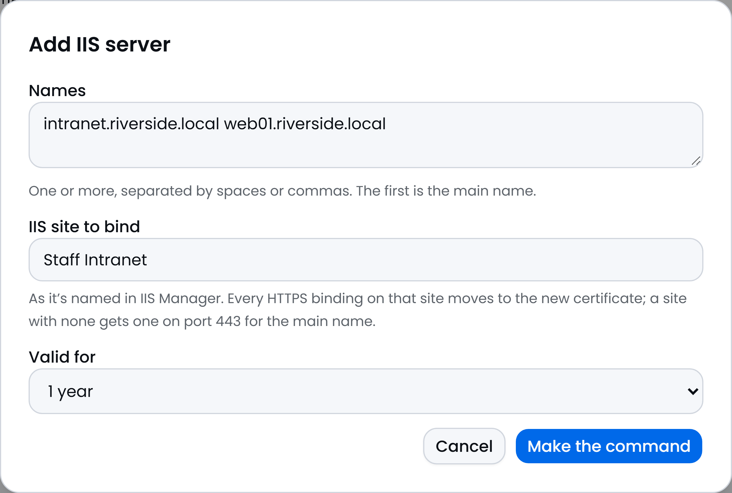Click the Names textarea resize handle

(696, 161)
